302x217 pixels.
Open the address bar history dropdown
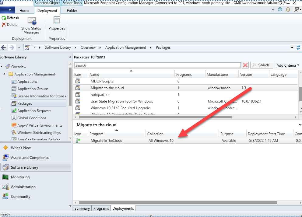(292, 47)
